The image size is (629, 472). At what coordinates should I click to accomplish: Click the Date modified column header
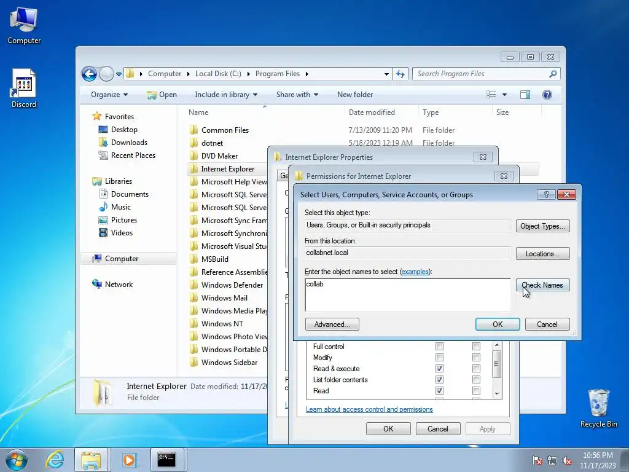coord(372,112)
